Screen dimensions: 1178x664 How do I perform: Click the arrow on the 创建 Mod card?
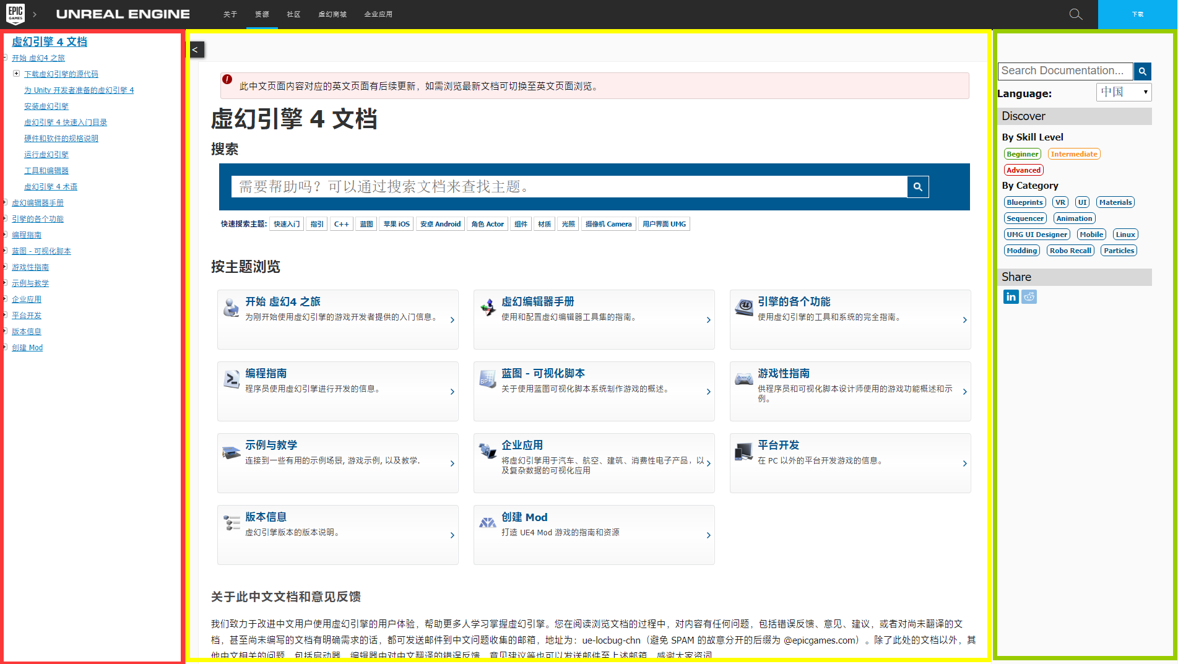(709, 535)
